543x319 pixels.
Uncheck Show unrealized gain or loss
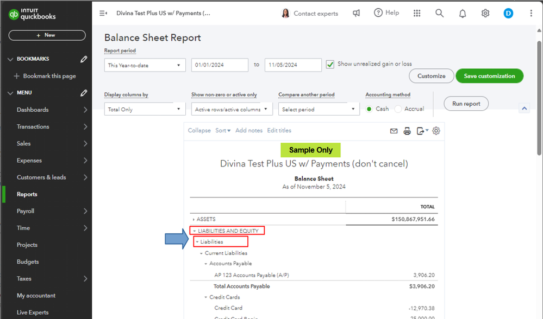pos(330,65)
